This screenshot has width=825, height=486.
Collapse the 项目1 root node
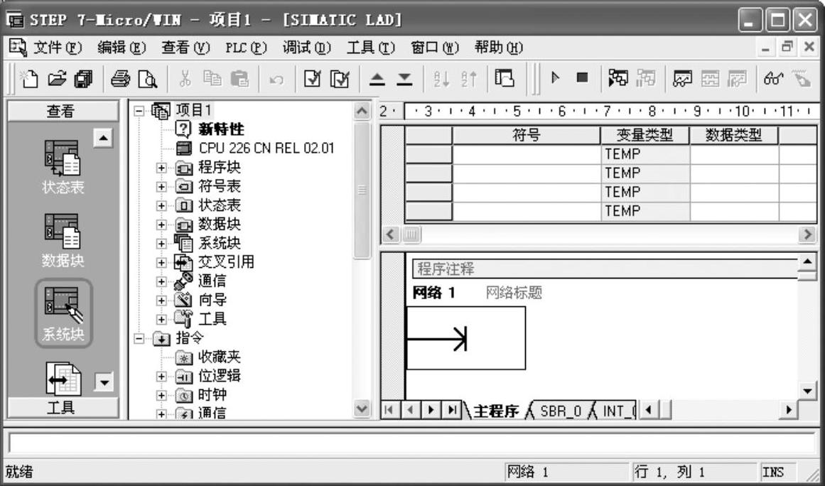pos(139,111)
